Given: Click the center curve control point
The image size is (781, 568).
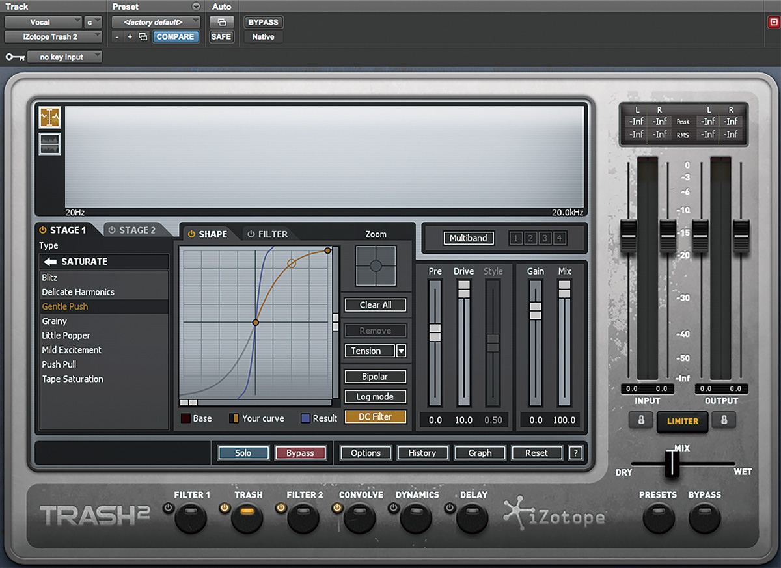Looking at the screenshot, I should point(255,322).
